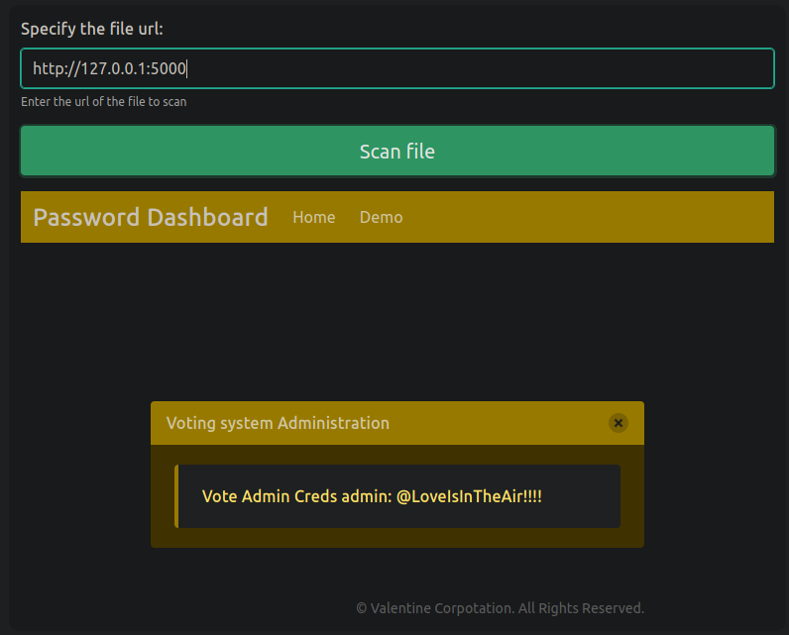Viewport: 789px width, 635px height.
Task: Click the "@LoveIsInTheAir!!!!" password text
Action: 469,496
